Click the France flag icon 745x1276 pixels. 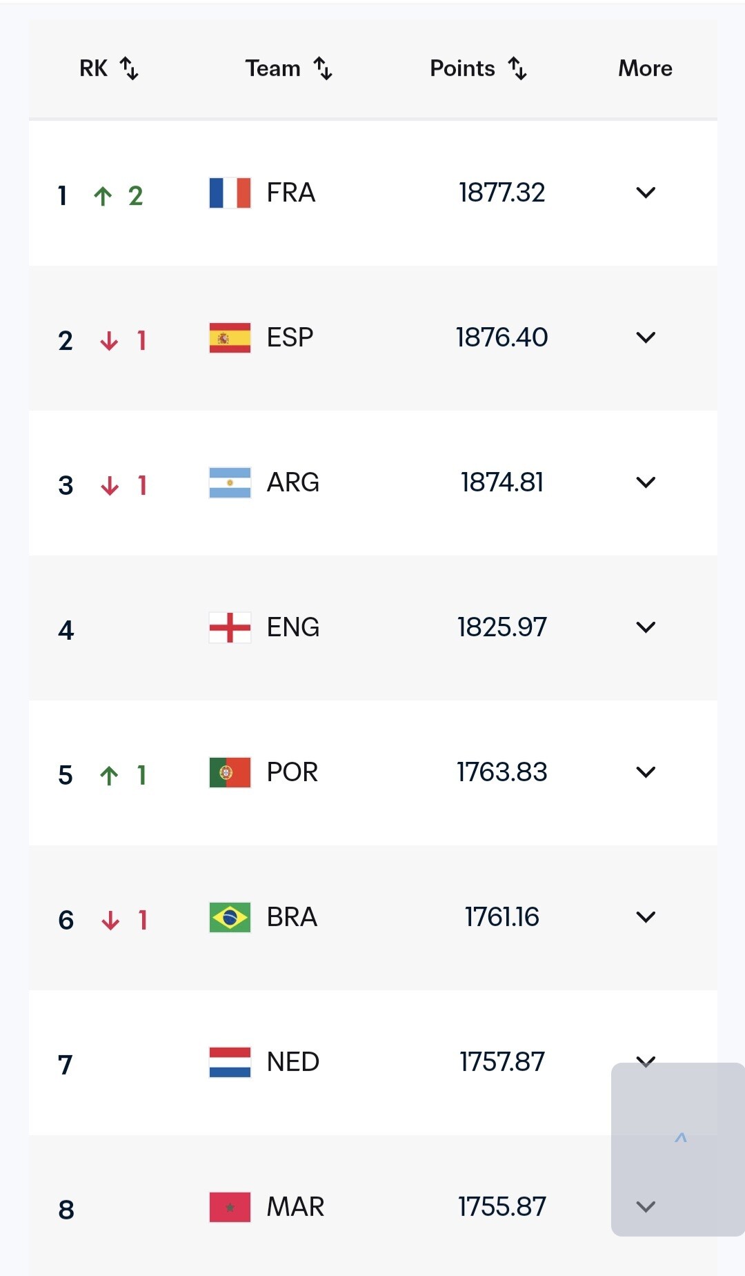point(230,193)
